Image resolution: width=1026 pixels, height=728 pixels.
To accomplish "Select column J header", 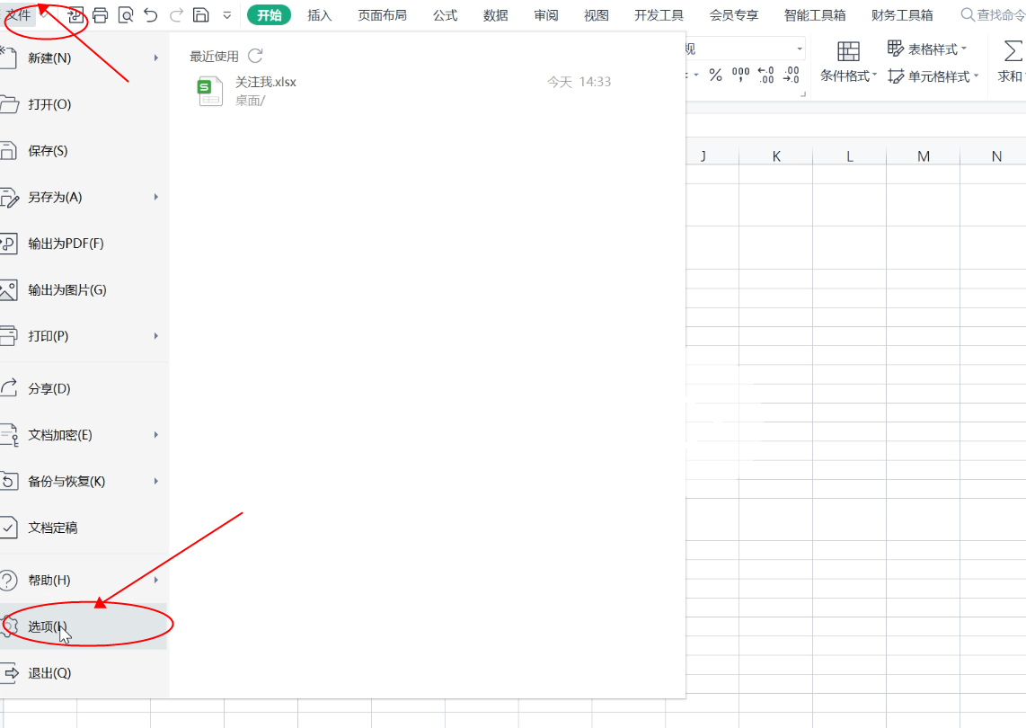I will [712, 155].
